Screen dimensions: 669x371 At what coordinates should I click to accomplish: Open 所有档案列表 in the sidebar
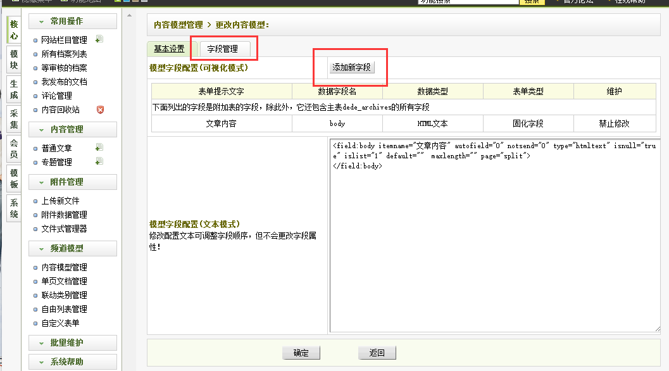[64, 54]
